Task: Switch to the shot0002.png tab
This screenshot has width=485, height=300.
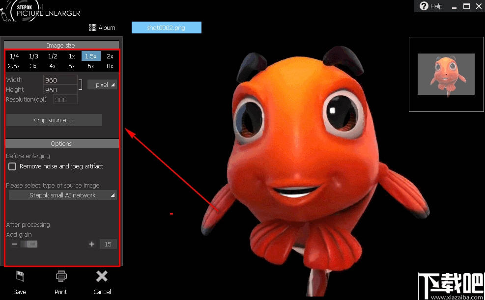Action: tap(167, 27)
